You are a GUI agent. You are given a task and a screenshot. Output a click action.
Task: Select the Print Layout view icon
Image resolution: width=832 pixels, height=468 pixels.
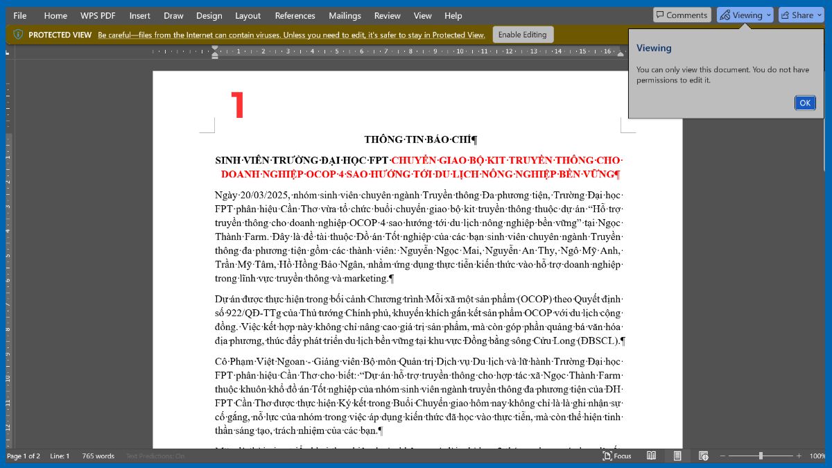tap(677, 456)
